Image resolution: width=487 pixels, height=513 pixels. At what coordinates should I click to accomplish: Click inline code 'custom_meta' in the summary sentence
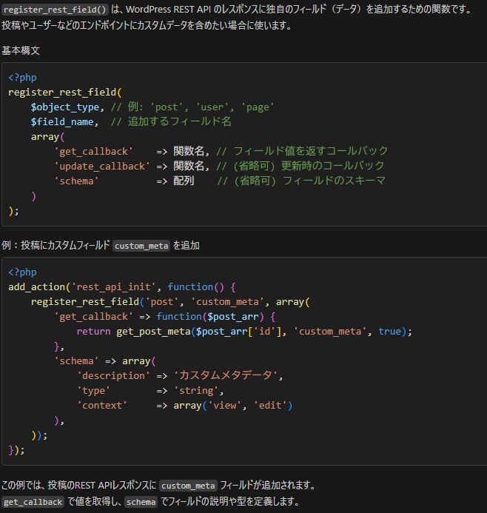[x=189, y=486]
